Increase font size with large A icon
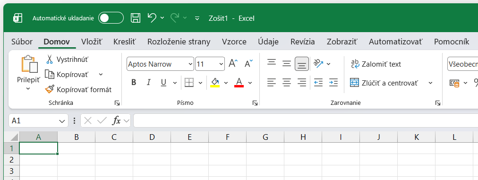The height and width of the screenshot is (180, 478). [233, 63]
